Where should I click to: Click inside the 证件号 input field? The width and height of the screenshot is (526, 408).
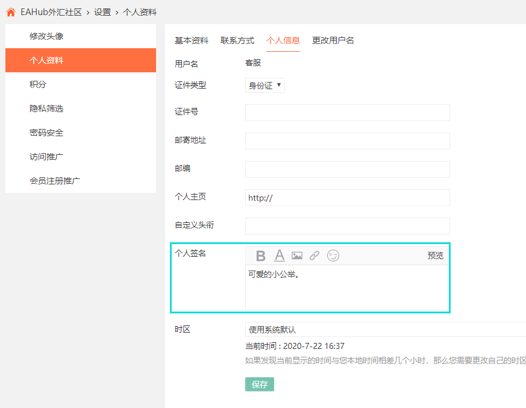tap(347, 113)
